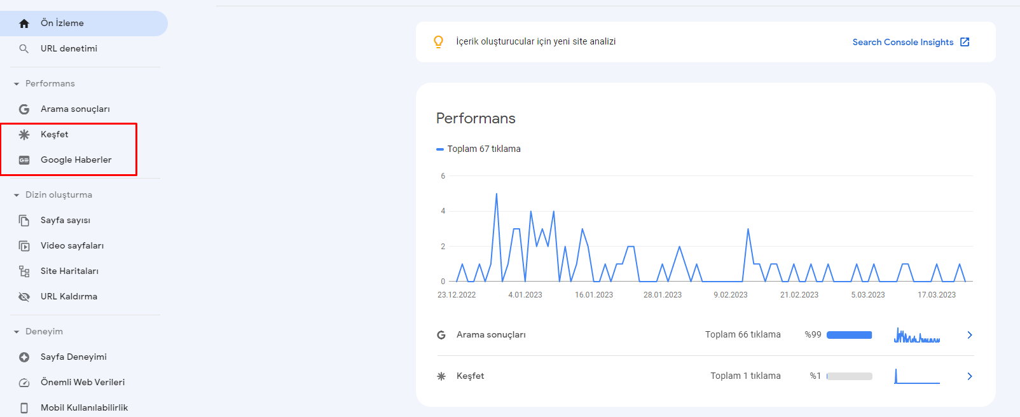This screenshot has width=1020, height=417.
Task: Click the Toplam 67 tıklama legend
Action: tap(478, 149)
